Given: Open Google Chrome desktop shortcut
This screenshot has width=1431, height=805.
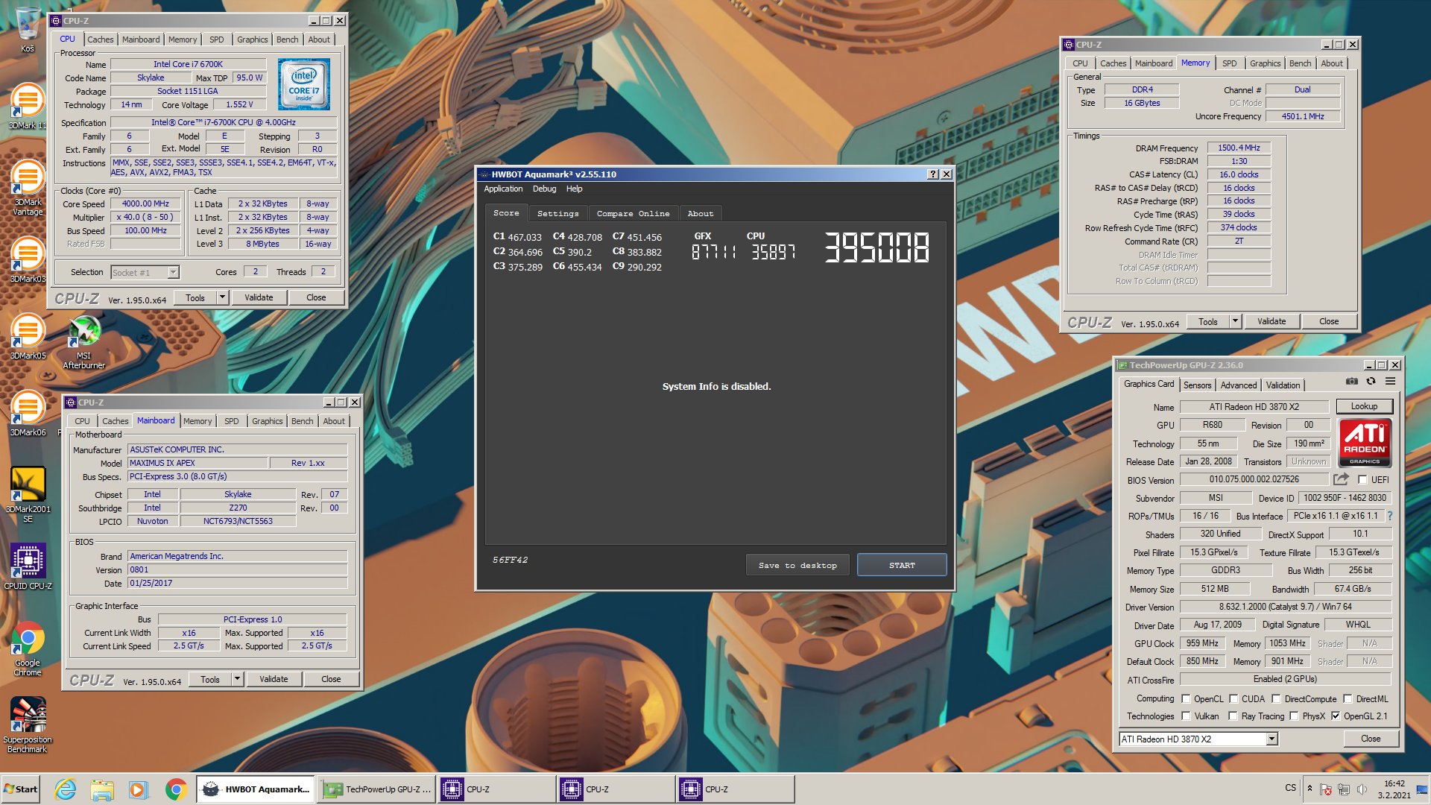Looking at the screenshot, I should click(28, 648).
